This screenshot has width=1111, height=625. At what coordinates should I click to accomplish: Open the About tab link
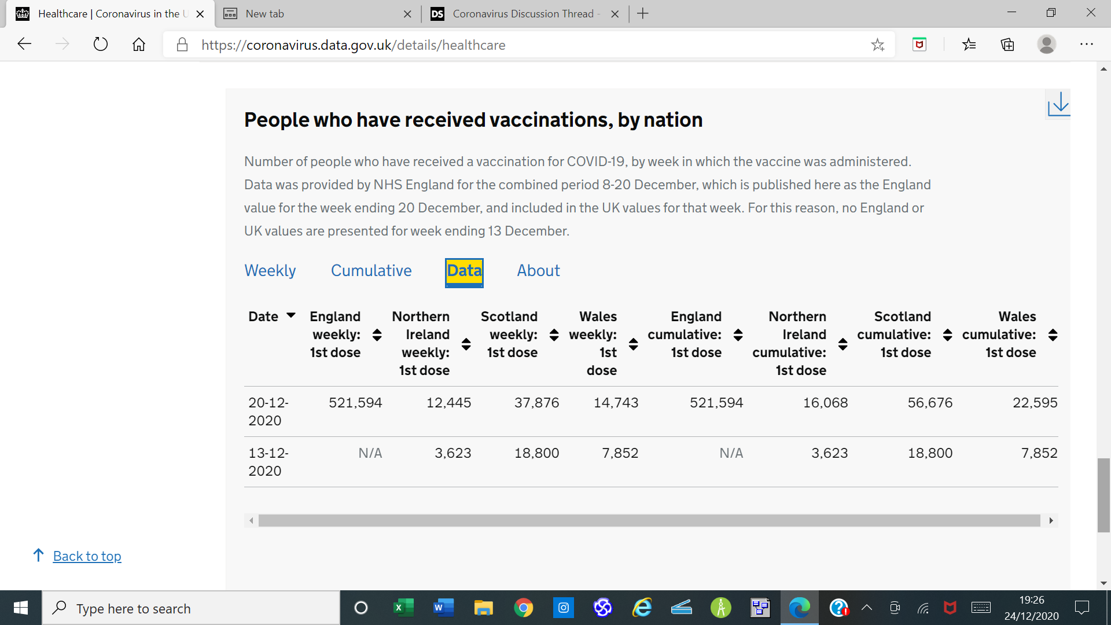coord(538,271)
